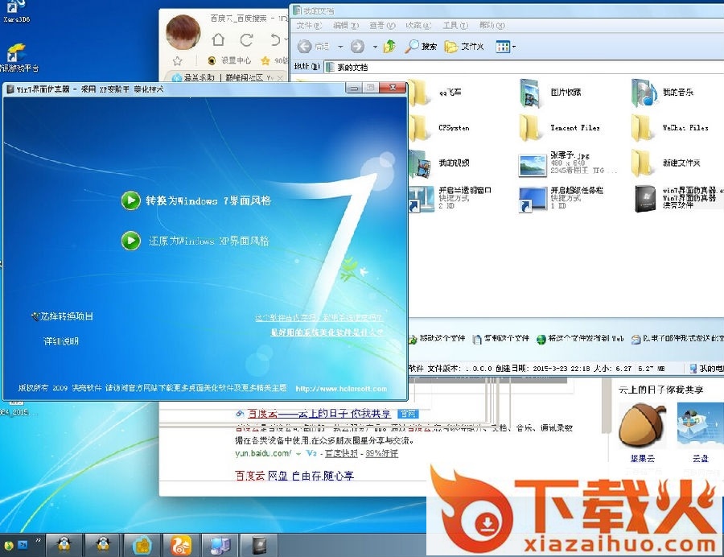Click 以电子邮件形式发送此文件 task link

coord(677,339)
